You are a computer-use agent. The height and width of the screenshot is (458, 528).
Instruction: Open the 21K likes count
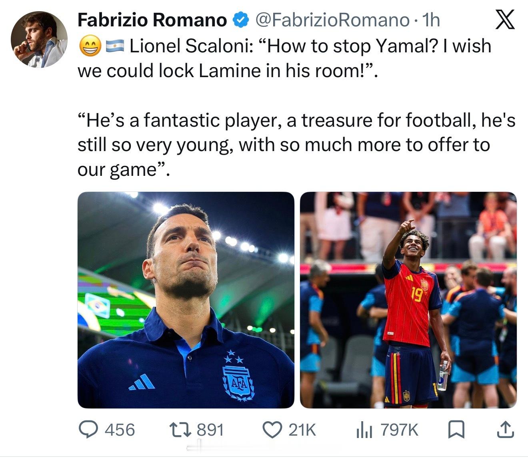click(302, 430)
